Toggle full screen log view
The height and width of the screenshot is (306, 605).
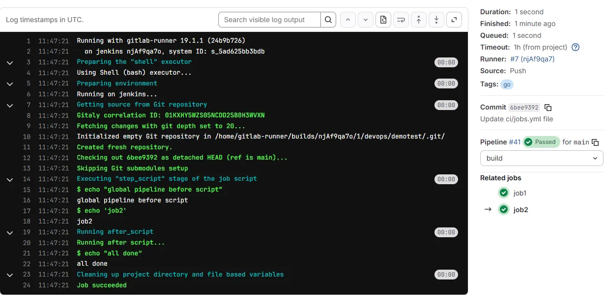(454, 20)
